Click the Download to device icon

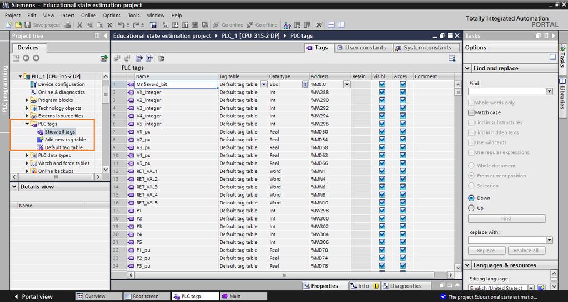click(x=175, y=25)
